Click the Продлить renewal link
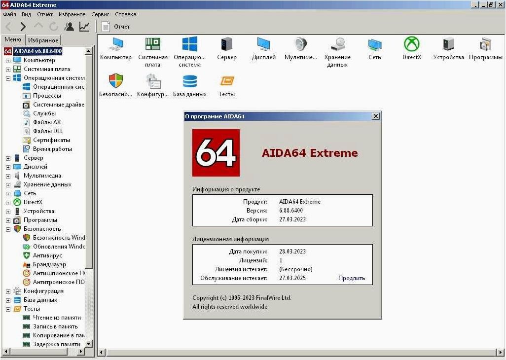The height and width of the screenshot is (360, 506). click(x=352, y=278)
